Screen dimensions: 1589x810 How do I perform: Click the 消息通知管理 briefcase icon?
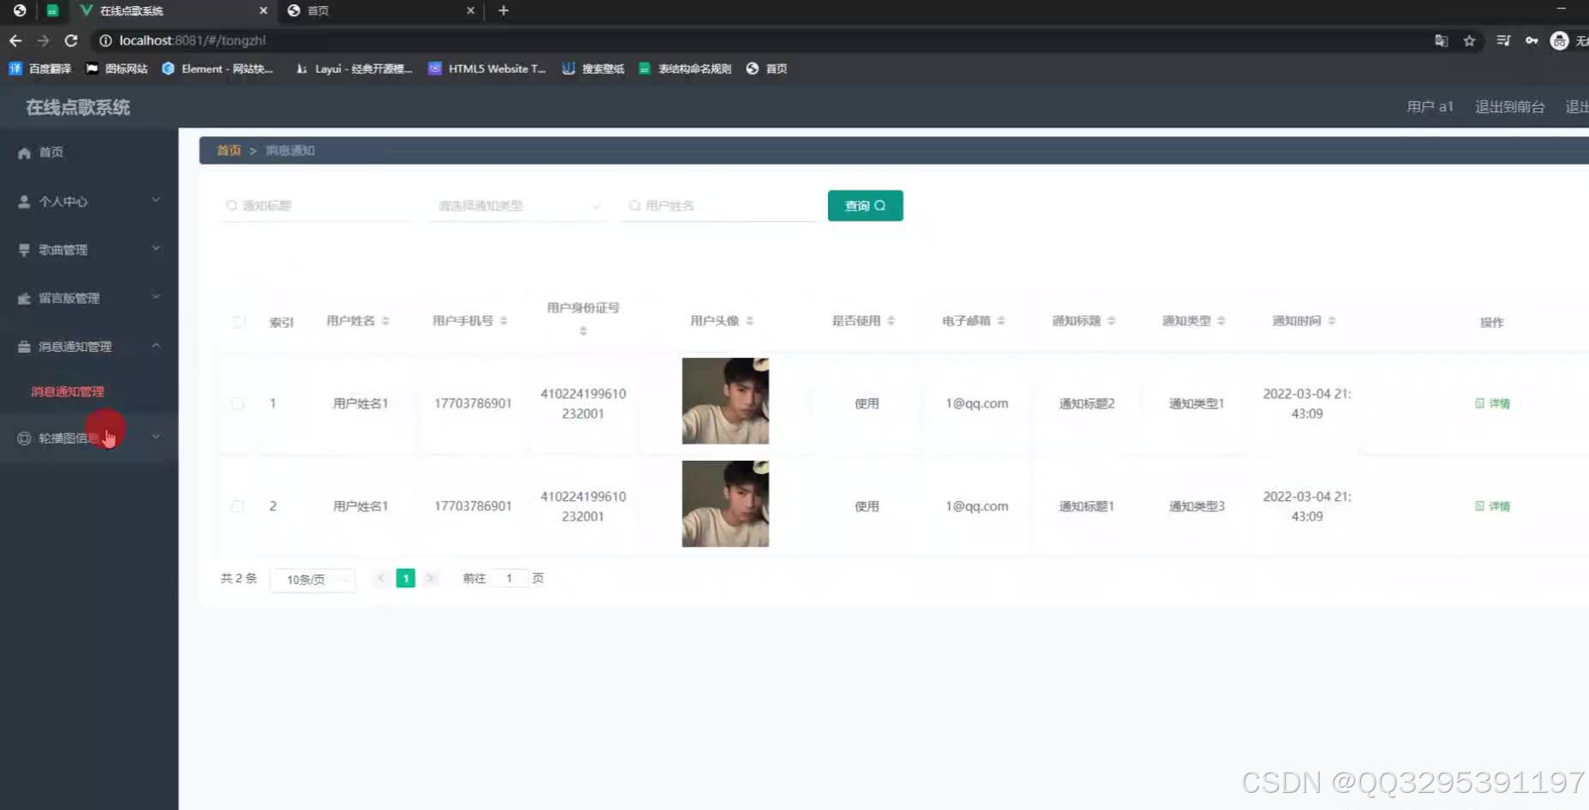tap(22, 346)
